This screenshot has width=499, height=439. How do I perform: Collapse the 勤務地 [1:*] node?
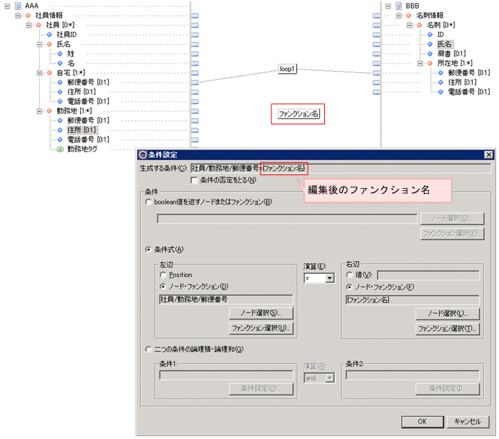39,111
